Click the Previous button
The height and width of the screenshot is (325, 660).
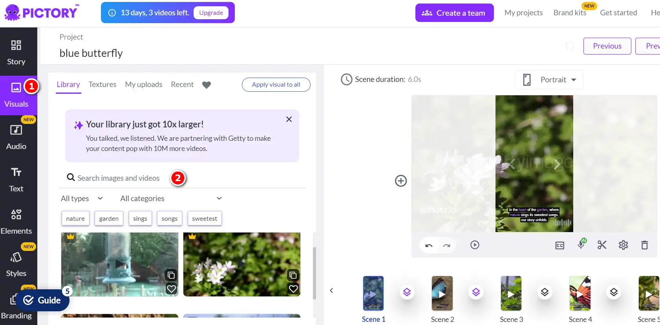click(607, 46)
